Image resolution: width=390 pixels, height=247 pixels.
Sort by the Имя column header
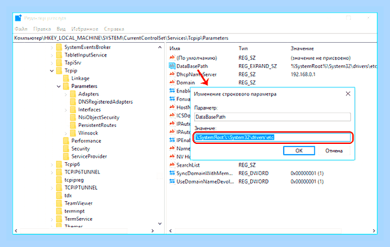pyautogui.click(x=175, y=48)
